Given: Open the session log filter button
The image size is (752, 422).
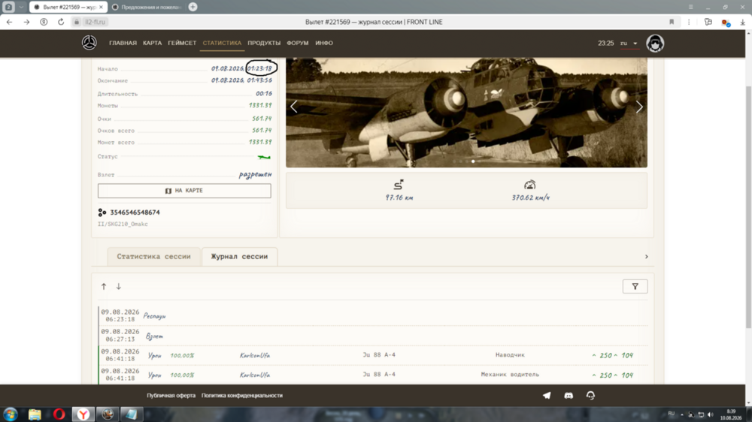Looking at the screenshot, I should pos(635,286).
